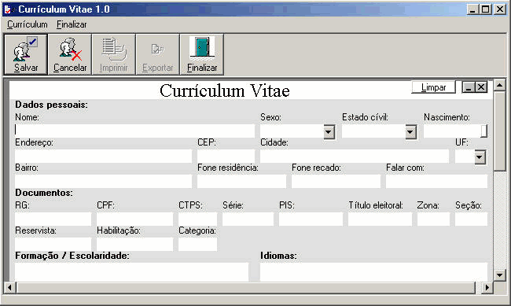Click the Nascimento date input field
511x306 pixels.
click(452, 131)
